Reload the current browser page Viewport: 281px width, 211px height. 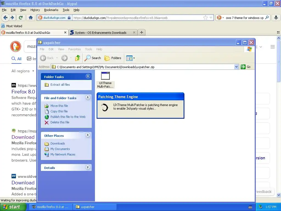pos(21,18)
